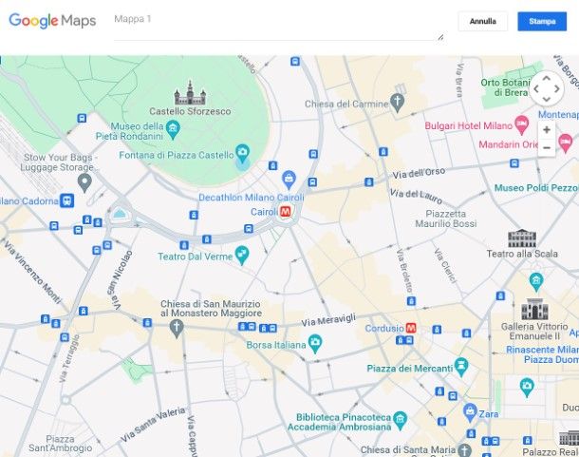Click the Stow Your Bags location pin

pyautogui.click(x=84, y=183)
